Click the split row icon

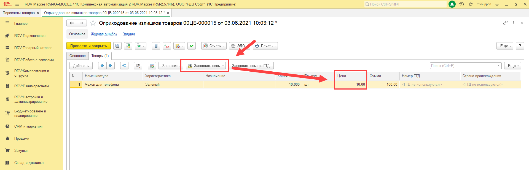(124, 66)
